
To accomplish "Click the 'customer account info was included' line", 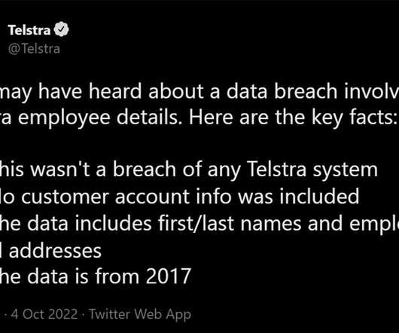I will 180,197.
